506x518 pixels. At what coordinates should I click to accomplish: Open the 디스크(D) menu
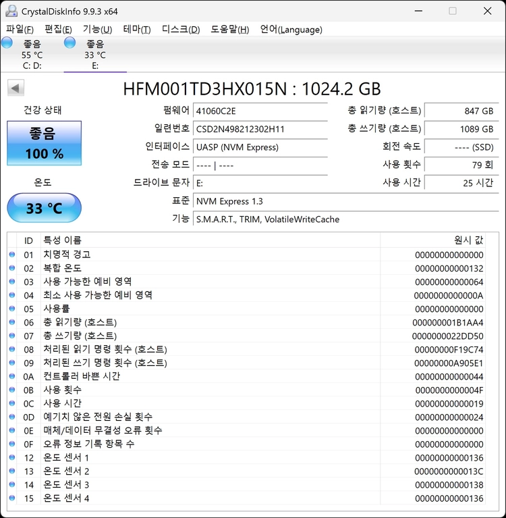(181, 30)
